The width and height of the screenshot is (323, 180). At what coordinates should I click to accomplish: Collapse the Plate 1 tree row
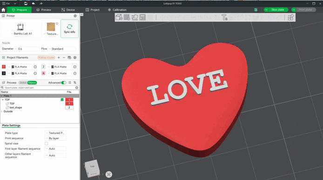(x=2, y=96)
